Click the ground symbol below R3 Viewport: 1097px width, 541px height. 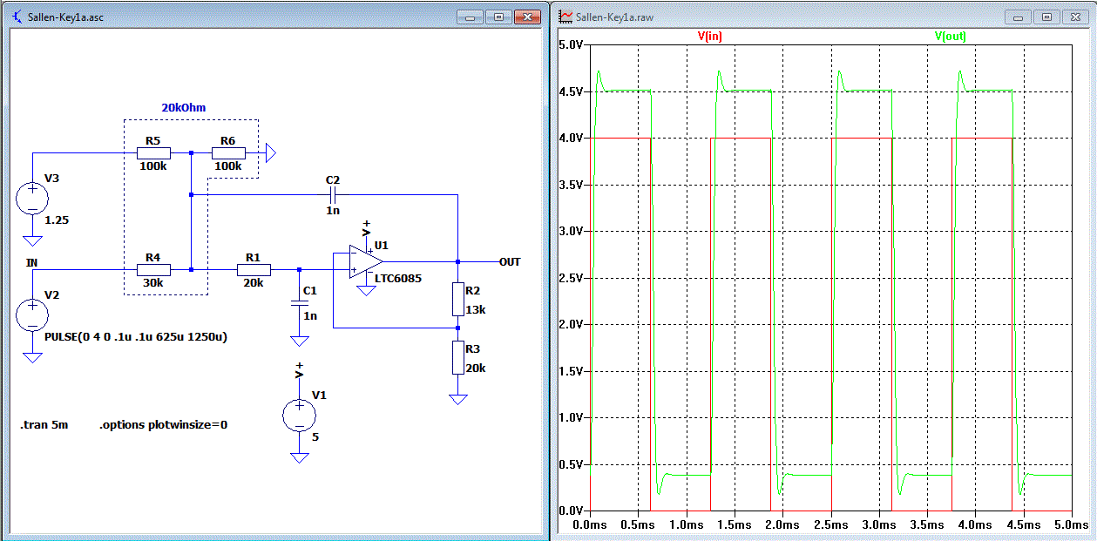[x=457, y=399]
